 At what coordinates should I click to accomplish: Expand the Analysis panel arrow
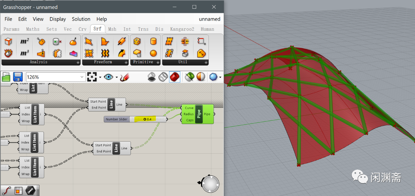[x=78, y=62]
